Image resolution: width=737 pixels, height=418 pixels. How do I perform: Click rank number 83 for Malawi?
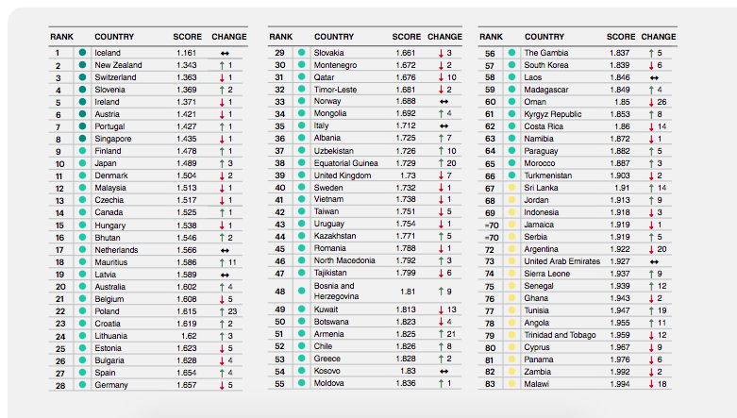click(490, 384)
